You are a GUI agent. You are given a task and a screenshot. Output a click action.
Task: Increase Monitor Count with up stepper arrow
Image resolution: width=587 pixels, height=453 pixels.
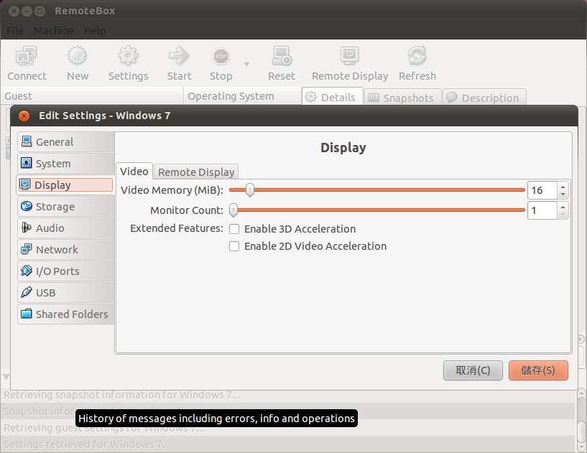[x=563, y=207]
